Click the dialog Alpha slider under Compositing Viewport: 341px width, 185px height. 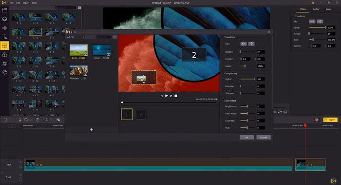pos(247,79)
